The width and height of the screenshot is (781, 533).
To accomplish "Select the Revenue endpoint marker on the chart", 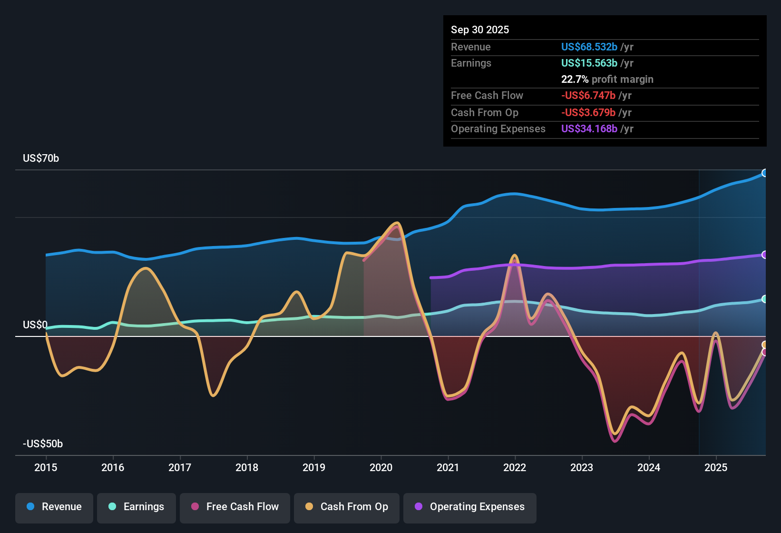I will pos(766,172).
